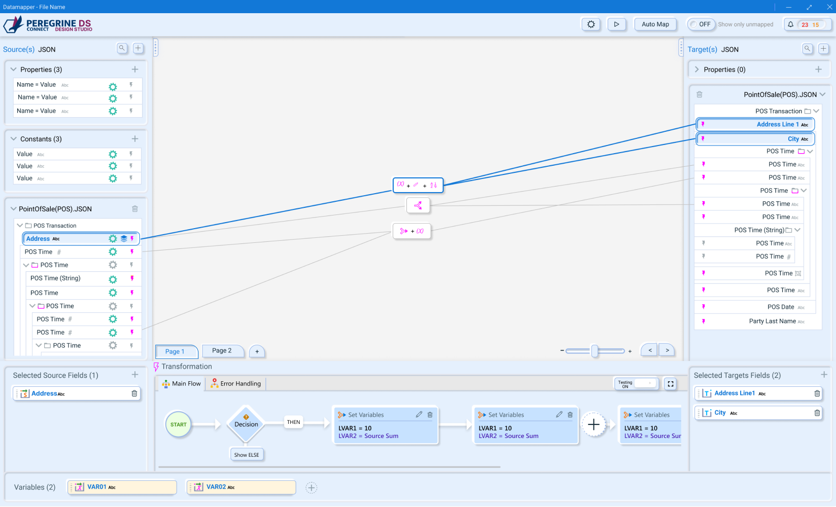Add a property in target Properties
This screenshot has height=507, width=836.
[818, 69]
